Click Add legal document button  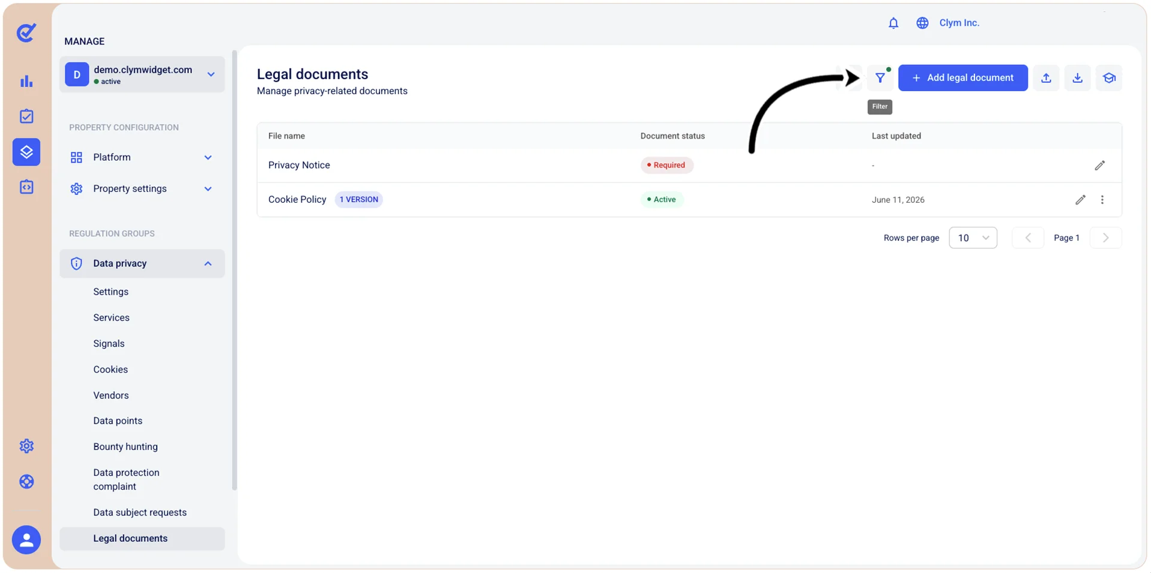click(963, 78)
